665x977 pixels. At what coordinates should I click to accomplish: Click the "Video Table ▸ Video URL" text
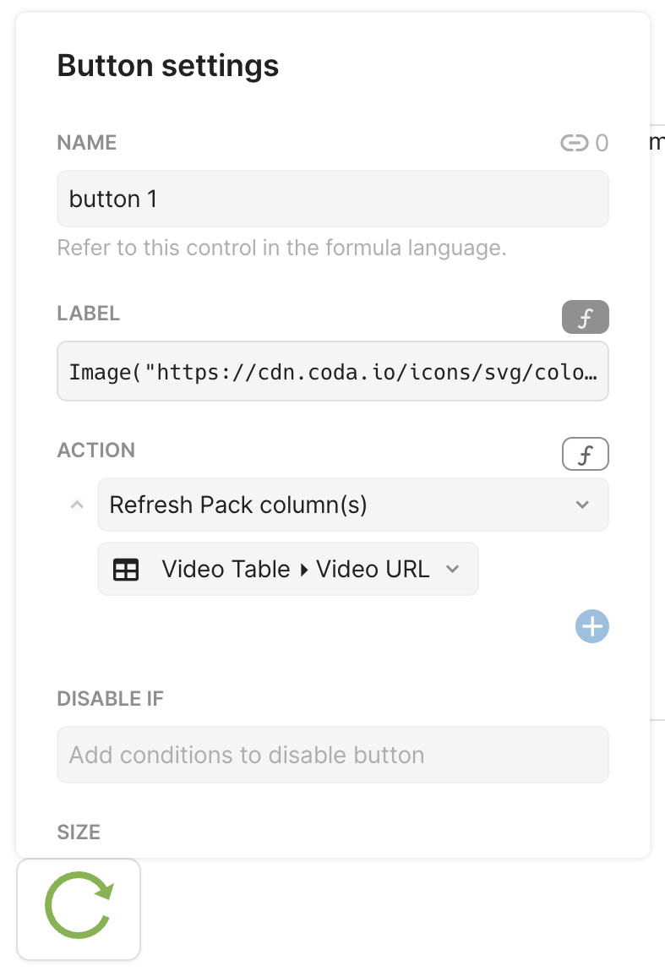point(295,570)
